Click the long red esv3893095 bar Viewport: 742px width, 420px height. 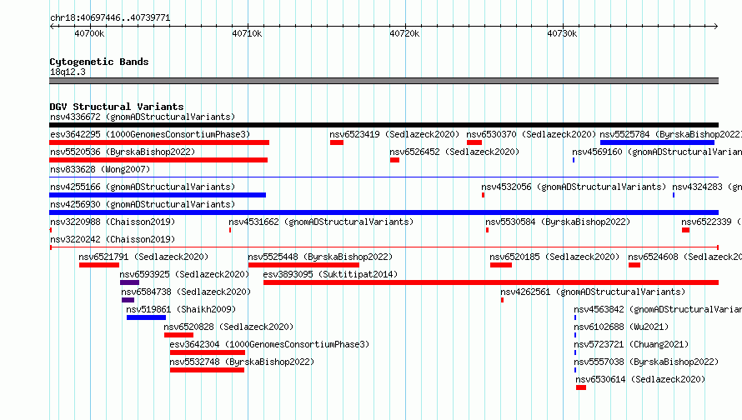[491, 282]
